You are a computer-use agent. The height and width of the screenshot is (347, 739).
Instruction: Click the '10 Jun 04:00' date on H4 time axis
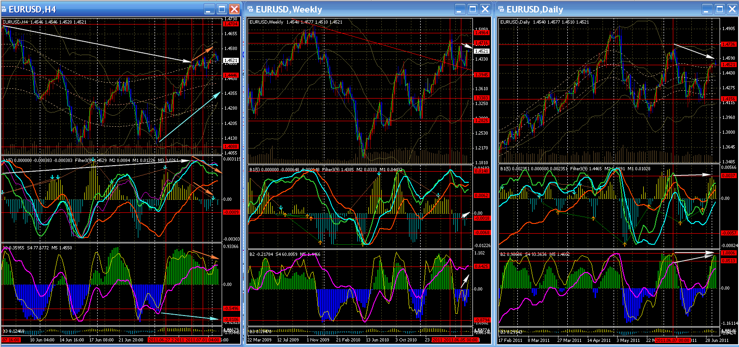click(42, 340)
